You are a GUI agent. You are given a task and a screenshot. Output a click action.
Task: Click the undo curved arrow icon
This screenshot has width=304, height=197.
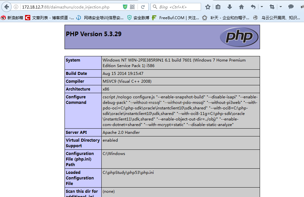click(x=253, y=7)
